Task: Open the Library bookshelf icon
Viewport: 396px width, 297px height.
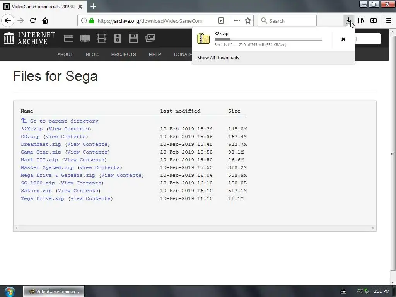Action: click(361, 20)
